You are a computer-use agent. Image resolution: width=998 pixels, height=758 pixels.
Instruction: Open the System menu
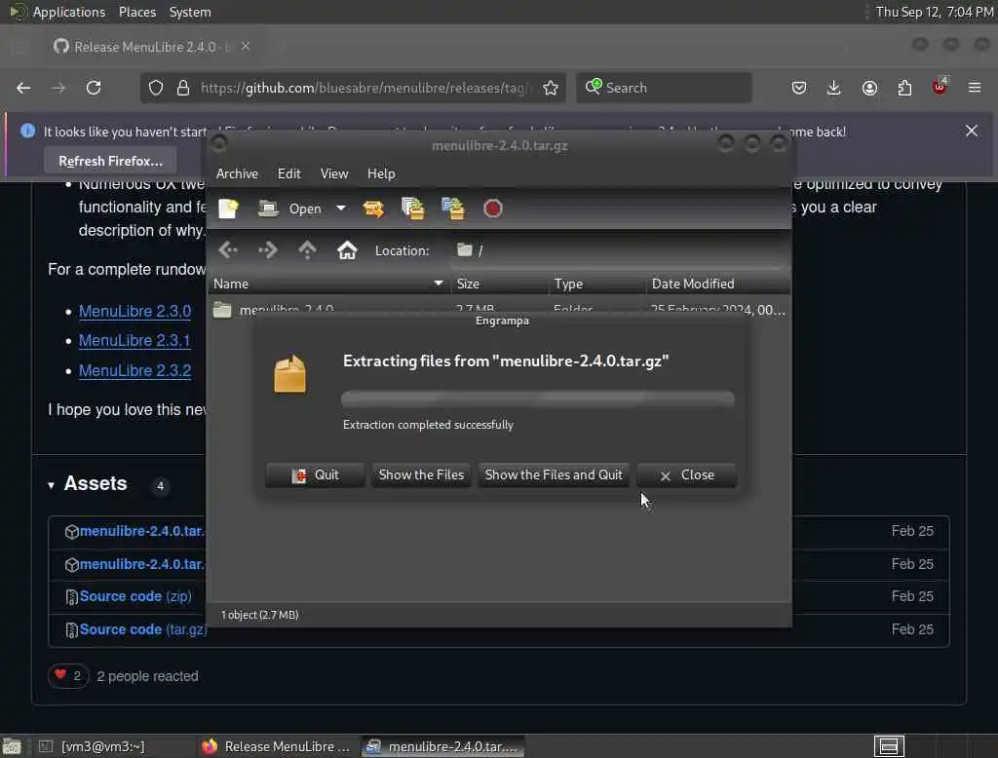(190, 12)
